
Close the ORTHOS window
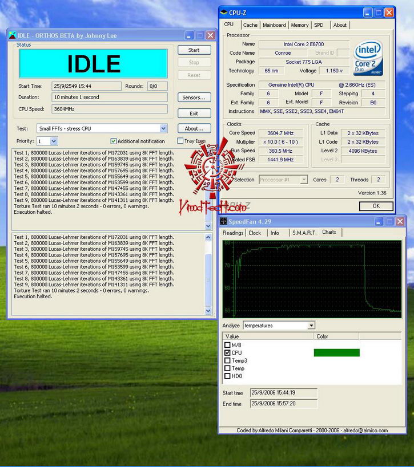click(x=210, y=35)
